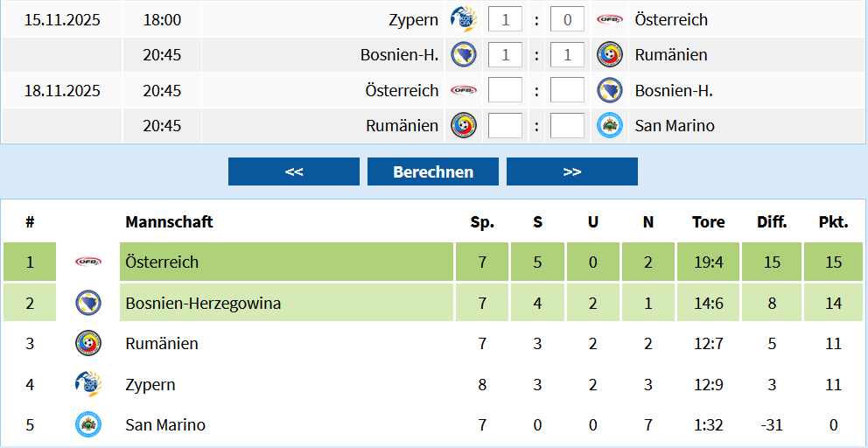
Task: Click the Zypern home score field showing 1
Action: point(505,19)
